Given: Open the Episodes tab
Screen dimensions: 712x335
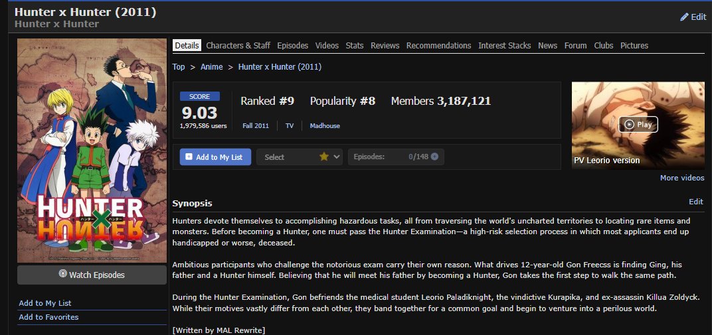Looking at the screenshot, I should click(292, 45).
